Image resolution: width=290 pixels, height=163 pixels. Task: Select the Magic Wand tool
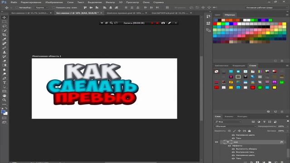(4, 30)
